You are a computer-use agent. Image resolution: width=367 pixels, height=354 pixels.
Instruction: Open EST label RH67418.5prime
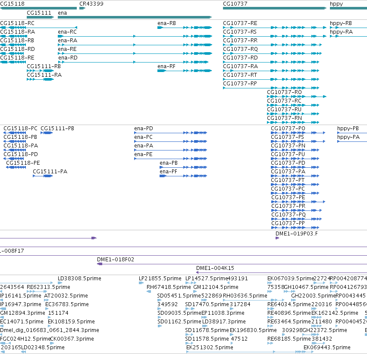(169, 287)
